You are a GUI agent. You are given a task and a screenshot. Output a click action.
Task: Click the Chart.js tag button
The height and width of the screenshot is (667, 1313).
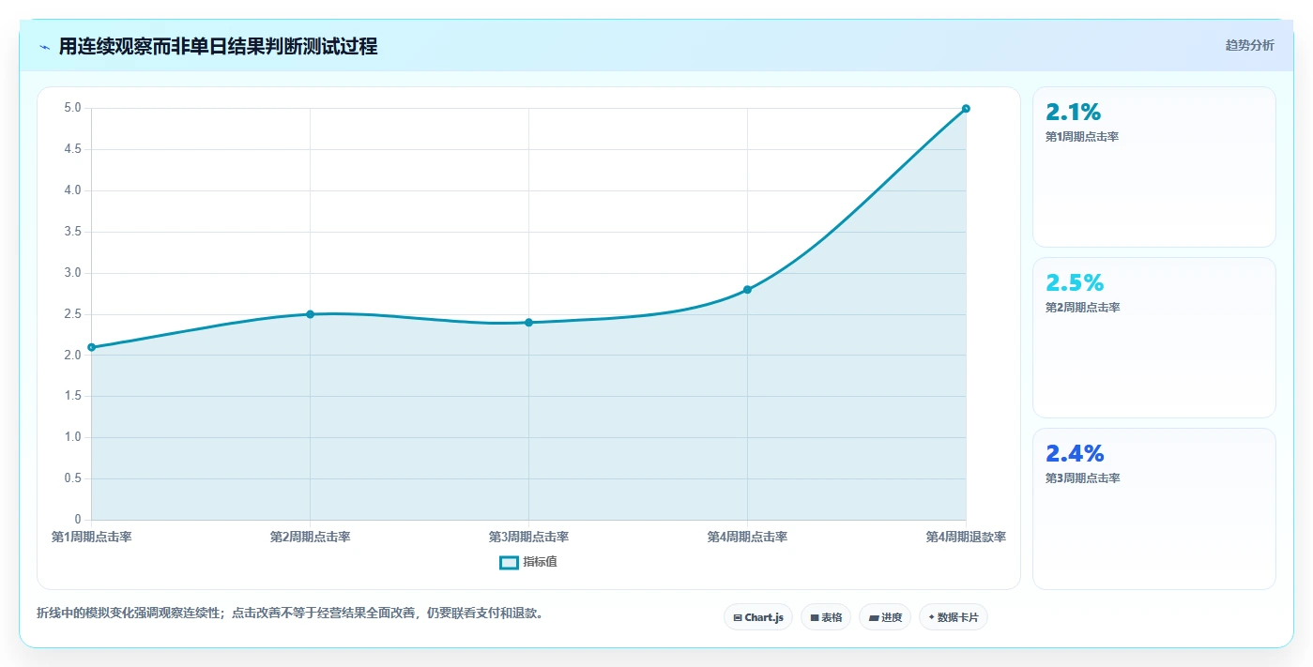coord(758,617)
